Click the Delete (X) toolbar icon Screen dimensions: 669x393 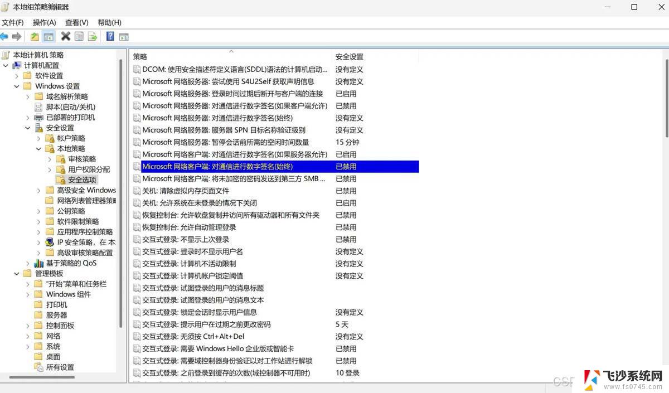[x=65, y=37]
